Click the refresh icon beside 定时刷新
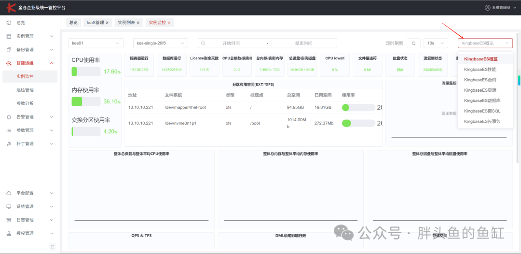Screen dimensions: 521x254 (x=414, y=43)
